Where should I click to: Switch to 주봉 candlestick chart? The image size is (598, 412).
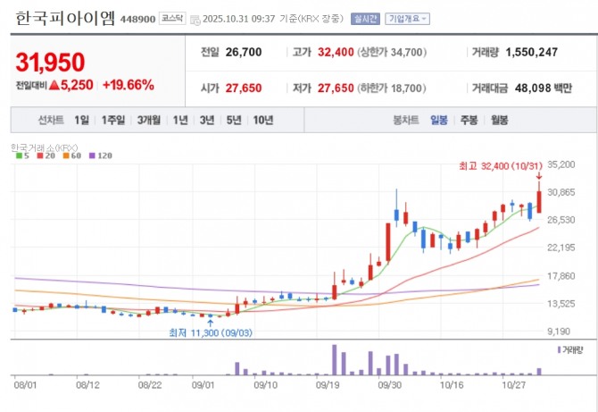coord(469,121)
